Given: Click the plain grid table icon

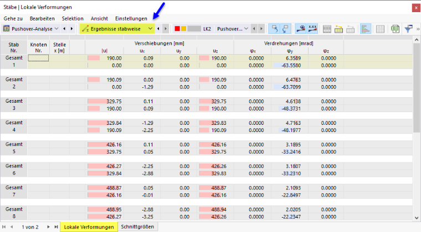Looking at the screenshot, I should 380,29.
